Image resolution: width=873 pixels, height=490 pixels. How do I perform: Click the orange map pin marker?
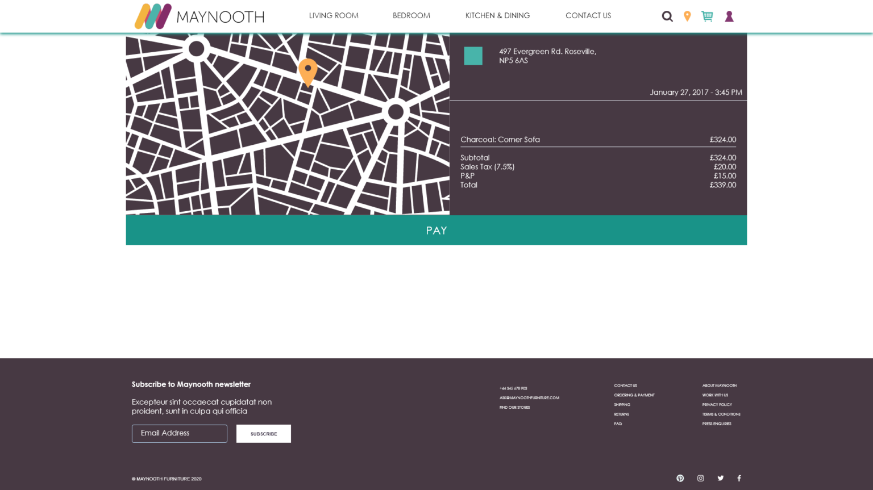click(x=308, y=72)
